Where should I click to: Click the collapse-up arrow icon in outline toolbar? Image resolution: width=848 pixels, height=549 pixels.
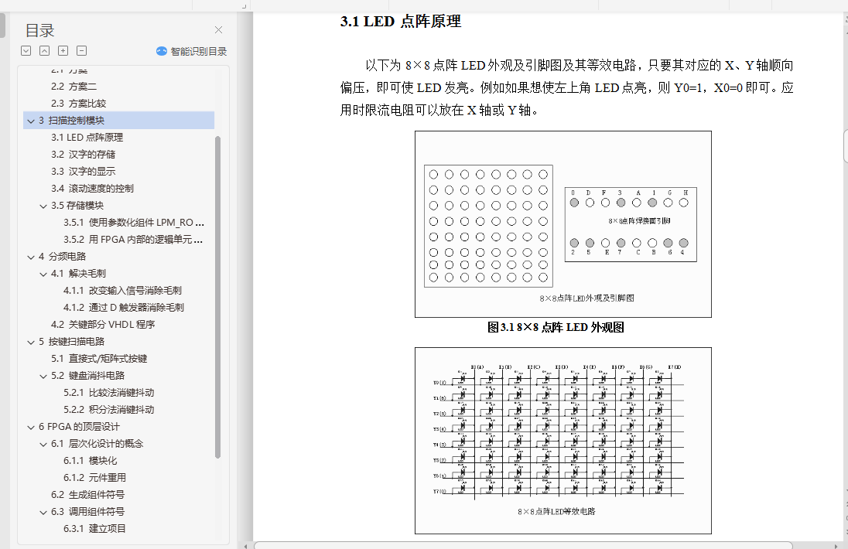point(45,51)
